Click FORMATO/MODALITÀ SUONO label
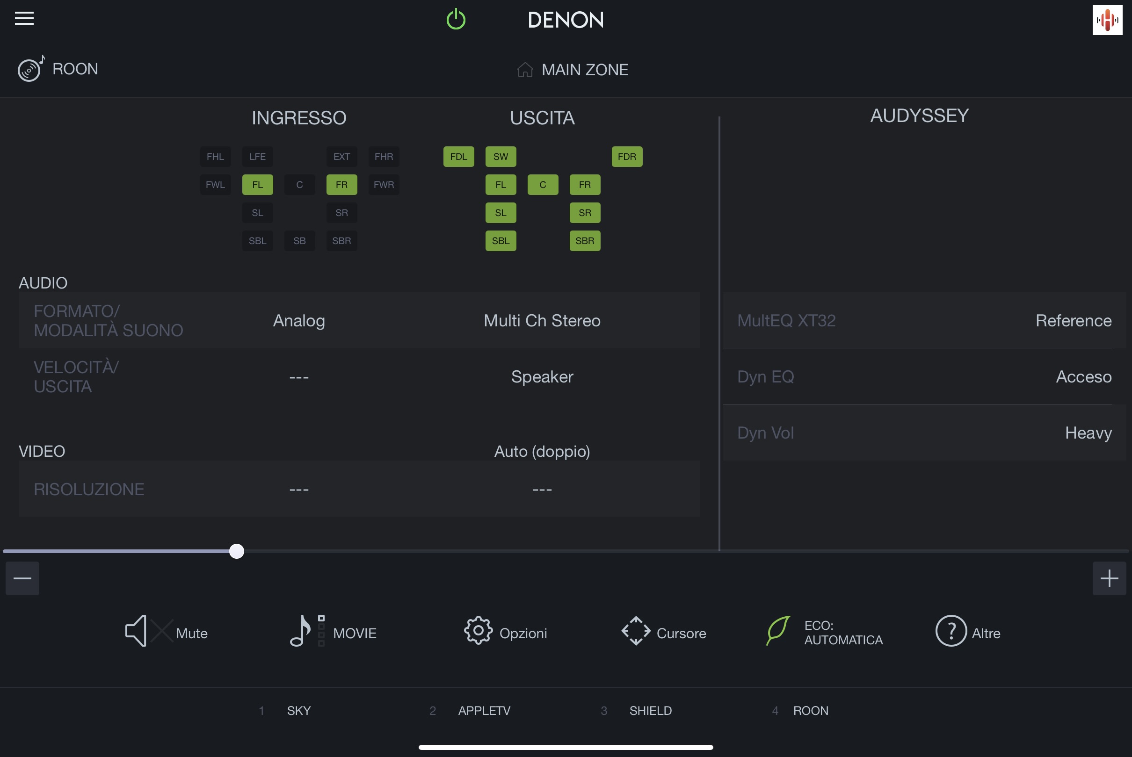This screenshot has height=757, width=1132. pos(108,321)
